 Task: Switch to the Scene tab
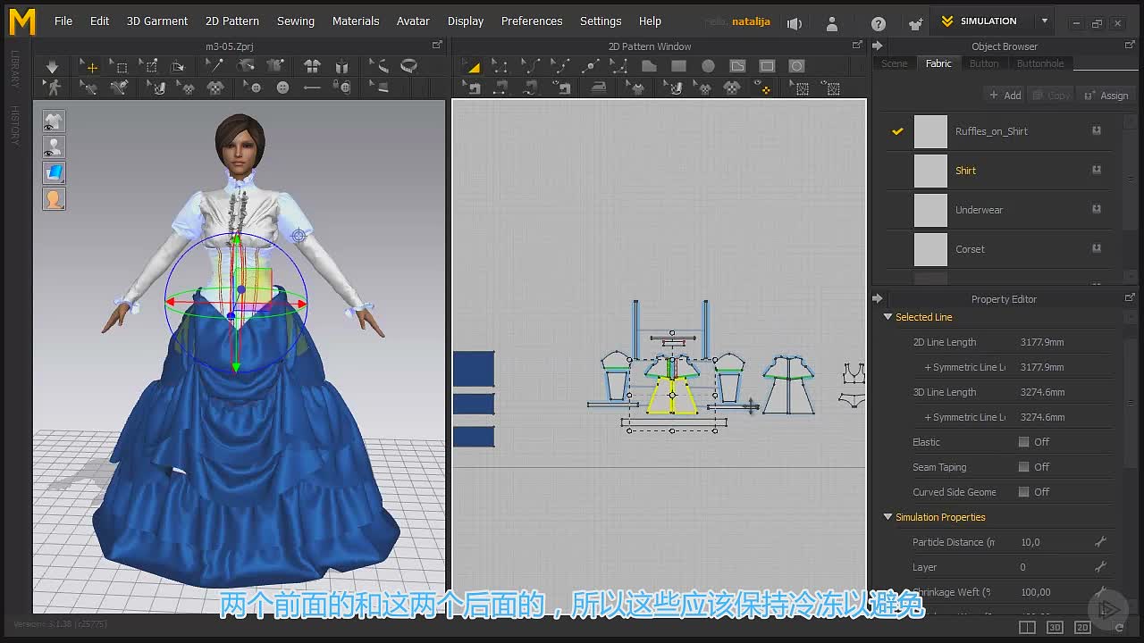[x=894, y=63]
